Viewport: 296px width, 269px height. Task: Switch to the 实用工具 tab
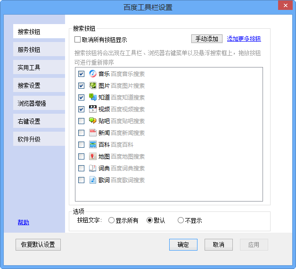[39, 67]
